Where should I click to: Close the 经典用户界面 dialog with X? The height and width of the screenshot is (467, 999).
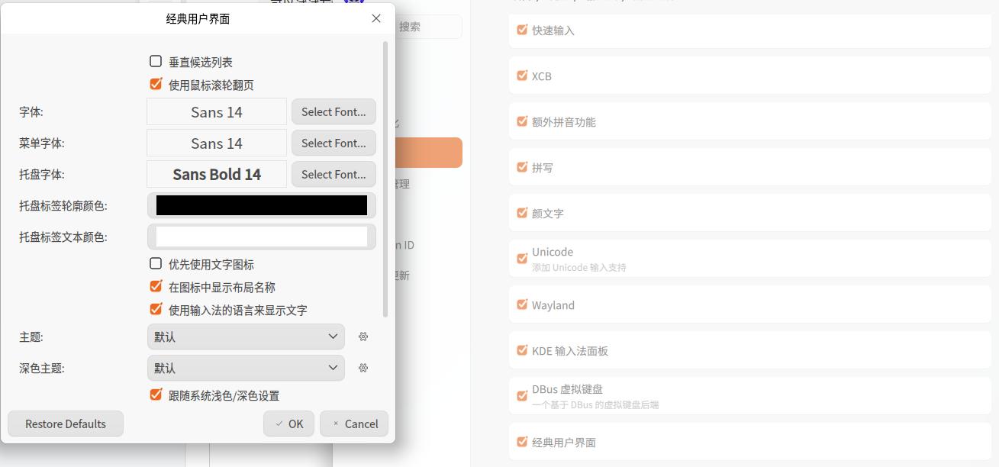coord(376,18)
